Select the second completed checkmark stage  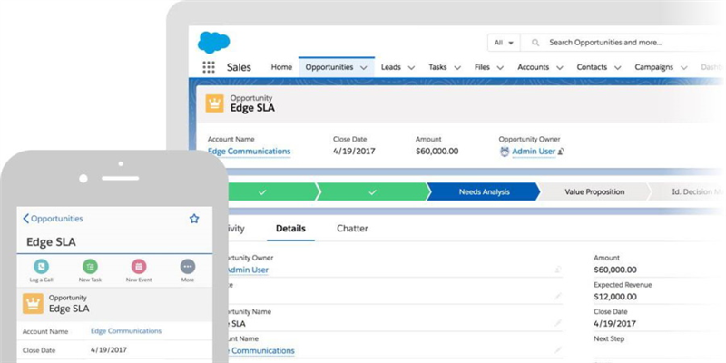tap(372, 191)
